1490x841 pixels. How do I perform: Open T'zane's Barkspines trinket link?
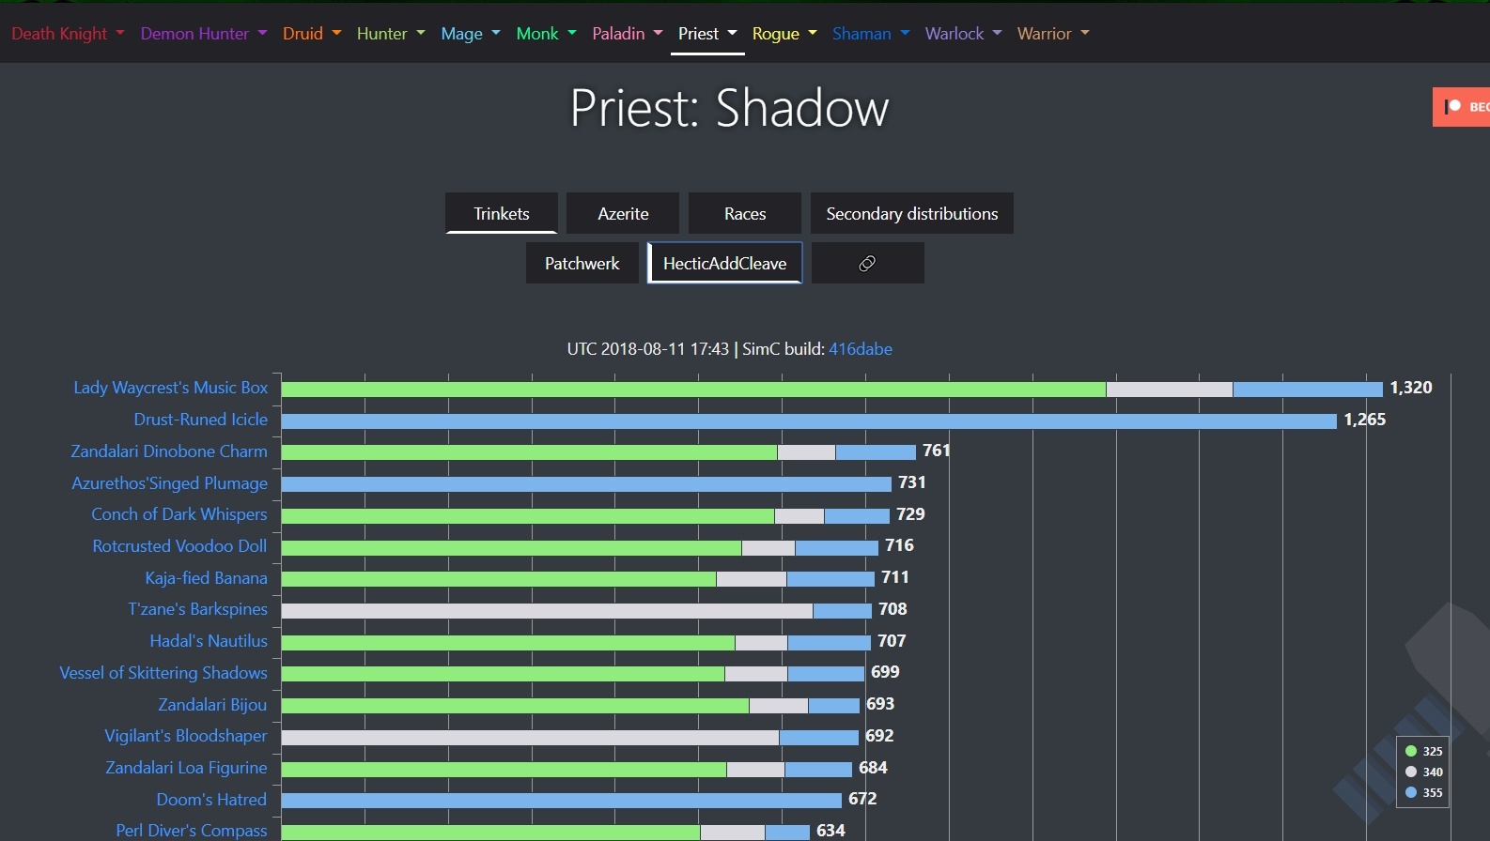tap(198, 609)
